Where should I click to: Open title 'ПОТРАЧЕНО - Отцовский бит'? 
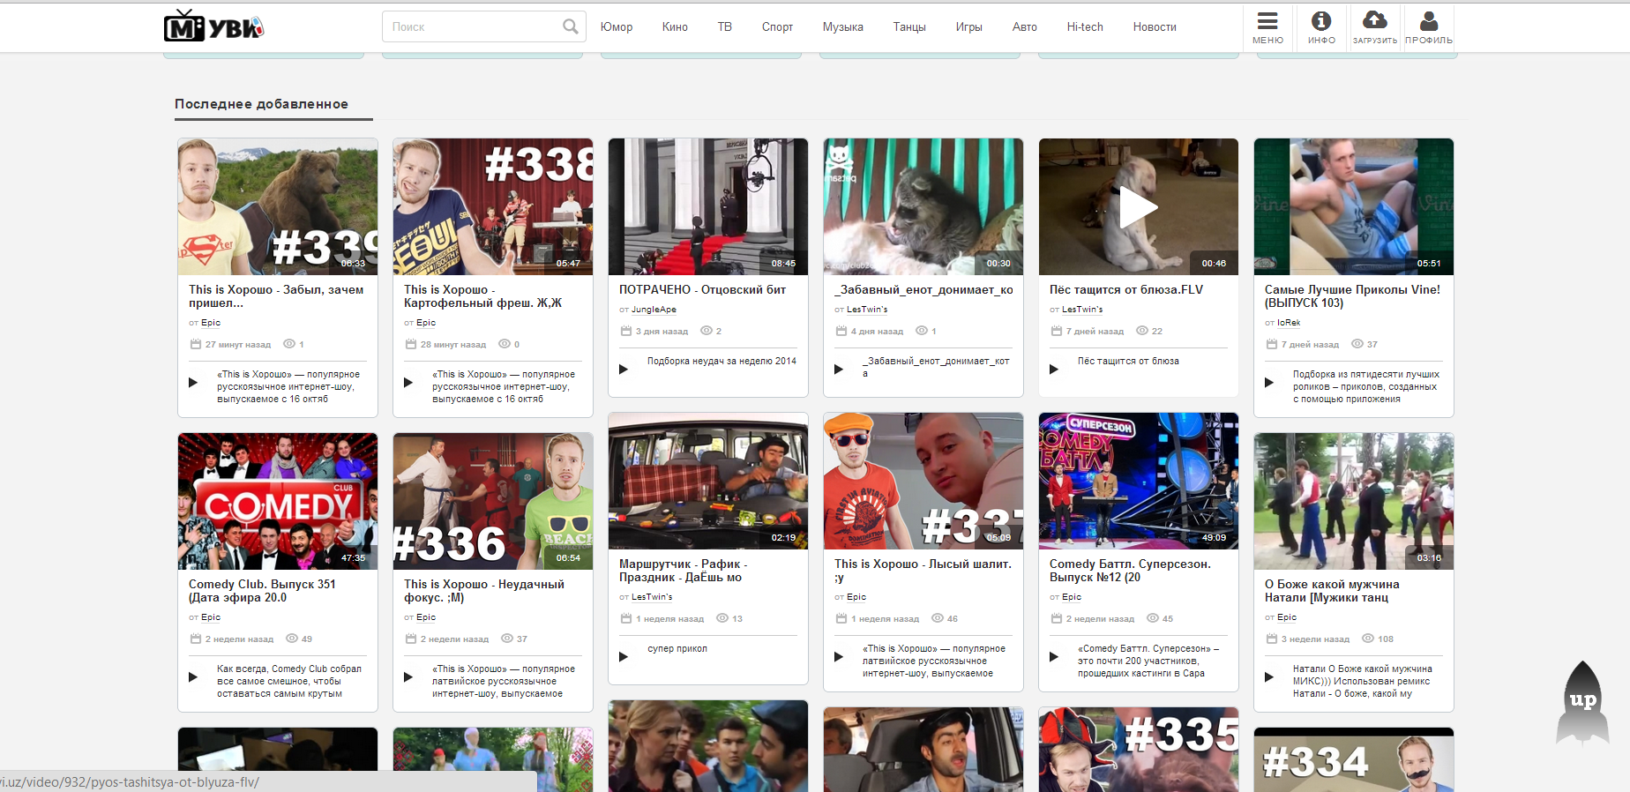click(x=702, y=289)
